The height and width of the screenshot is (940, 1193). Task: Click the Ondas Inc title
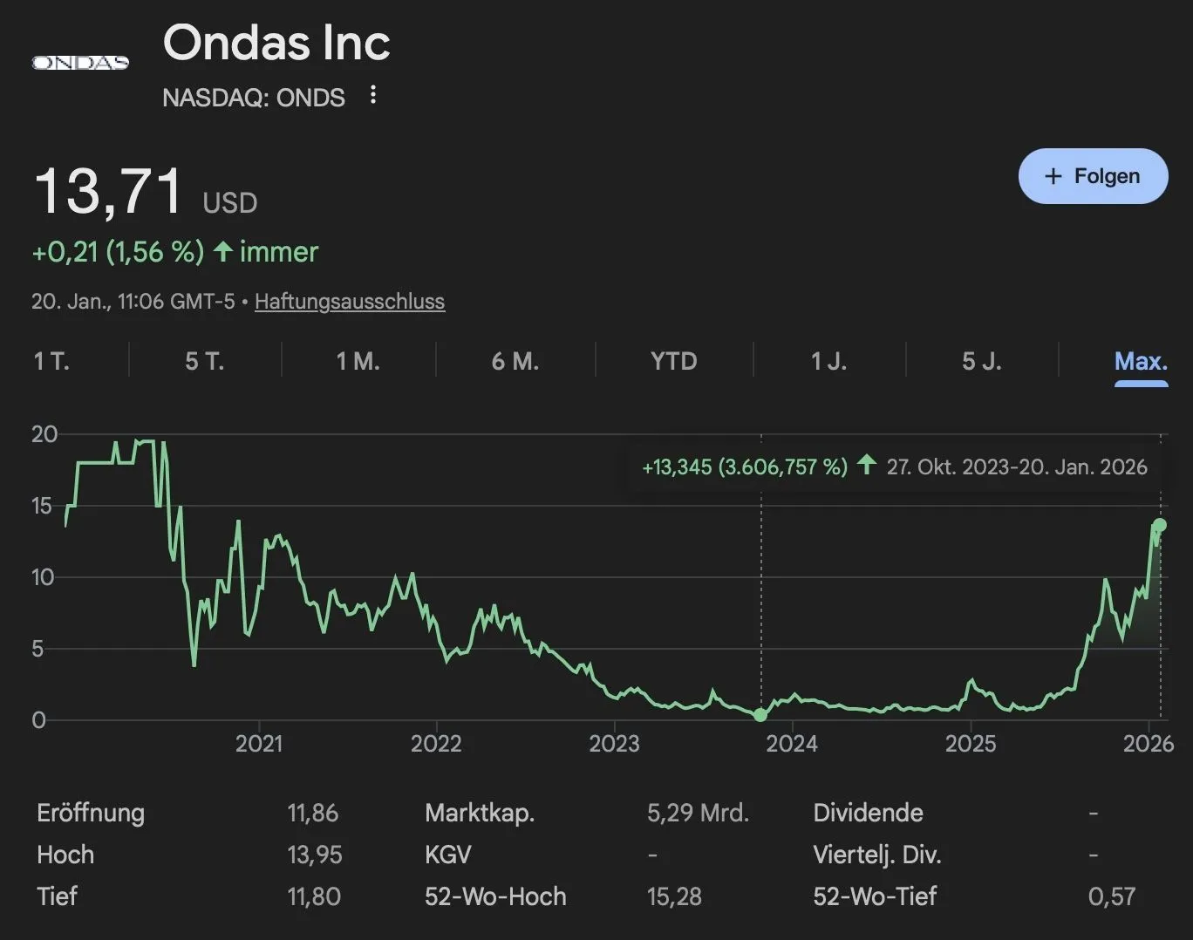pos(276,43)
